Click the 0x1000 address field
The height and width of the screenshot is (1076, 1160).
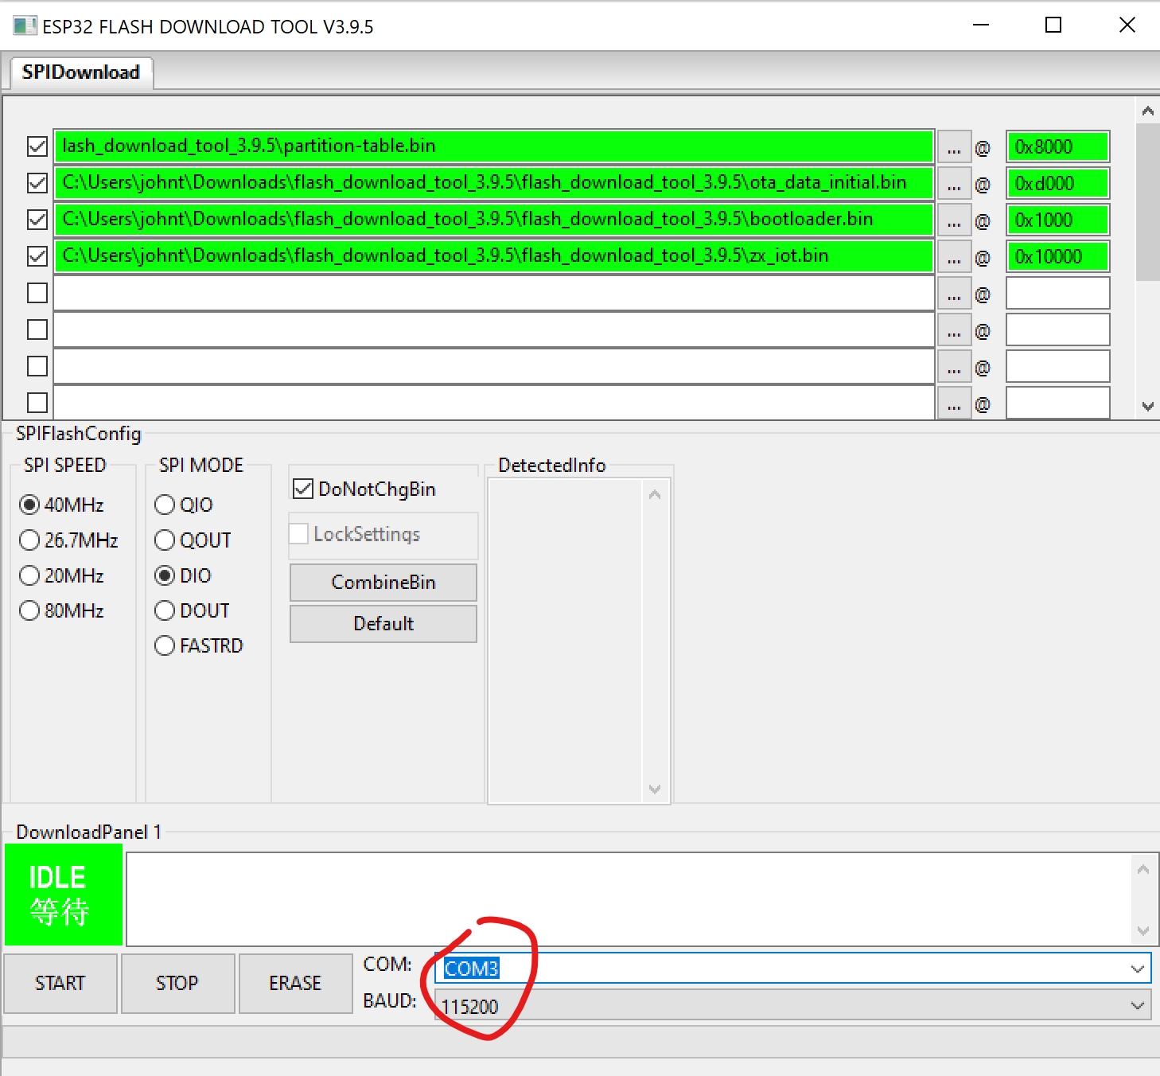[1057, 220]
